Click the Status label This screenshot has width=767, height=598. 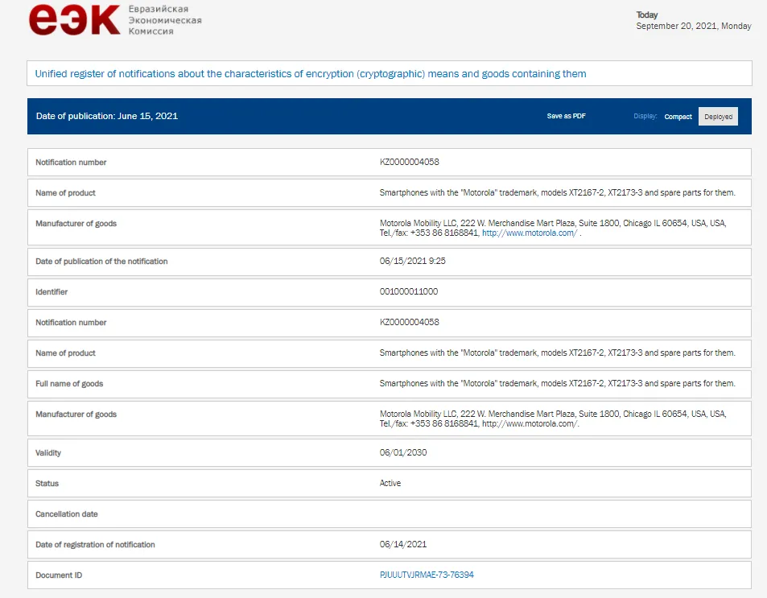click(47, 484)
